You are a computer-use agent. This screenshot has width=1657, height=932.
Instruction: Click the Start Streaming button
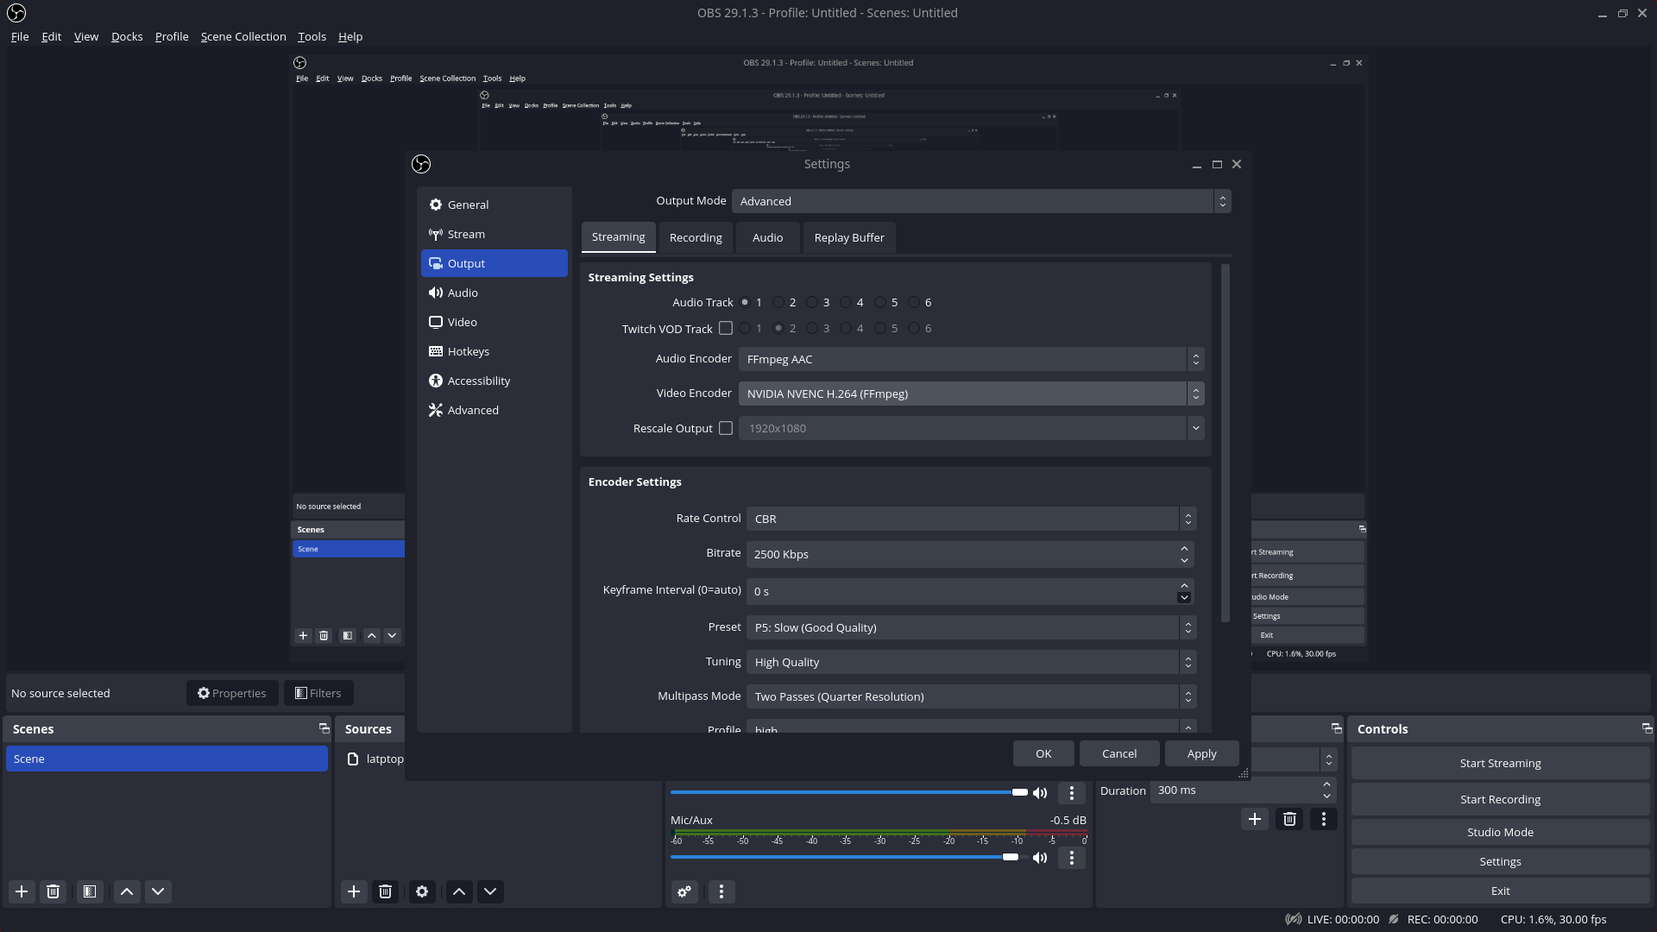(1500, 763)
